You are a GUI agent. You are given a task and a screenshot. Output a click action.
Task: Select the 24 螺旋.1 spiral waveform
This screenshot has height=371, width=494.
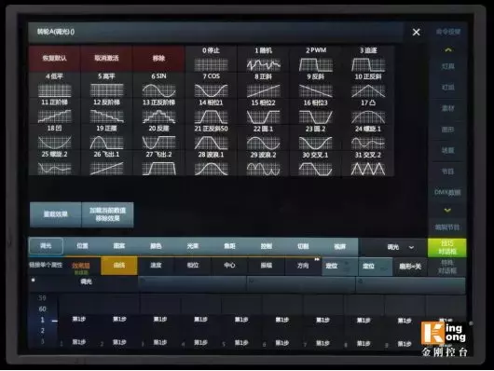point(368,137)
